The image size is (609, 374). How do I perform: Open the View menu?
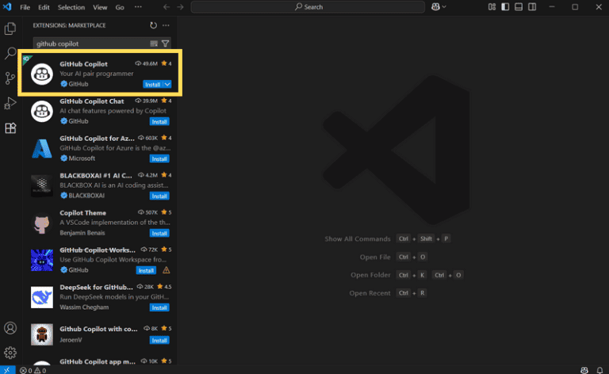click(x=100, y=7)
